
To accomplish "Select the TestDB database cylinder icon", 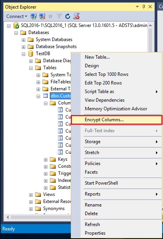I will pyautogui.click(x=31, y=54).
